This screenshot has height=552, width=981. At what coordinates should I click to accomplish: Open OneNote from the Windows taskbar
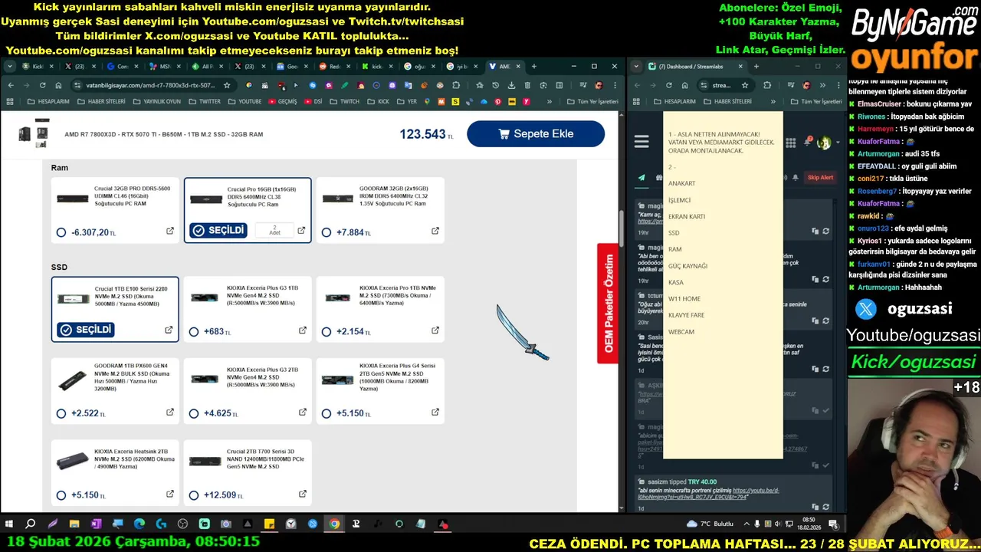[96, 524]
